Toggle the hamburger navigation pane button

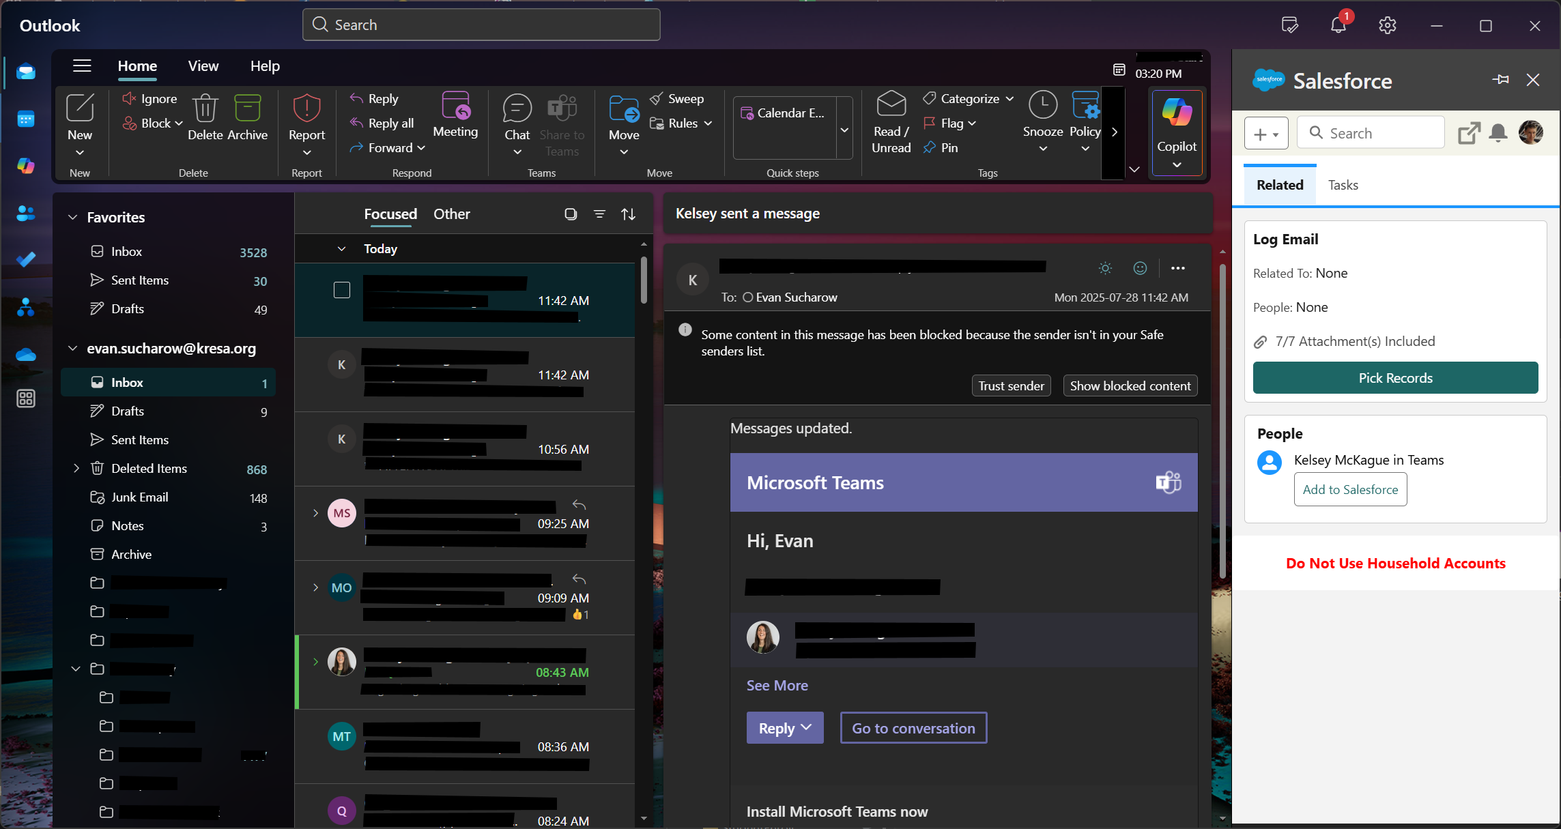click(82, 66)
